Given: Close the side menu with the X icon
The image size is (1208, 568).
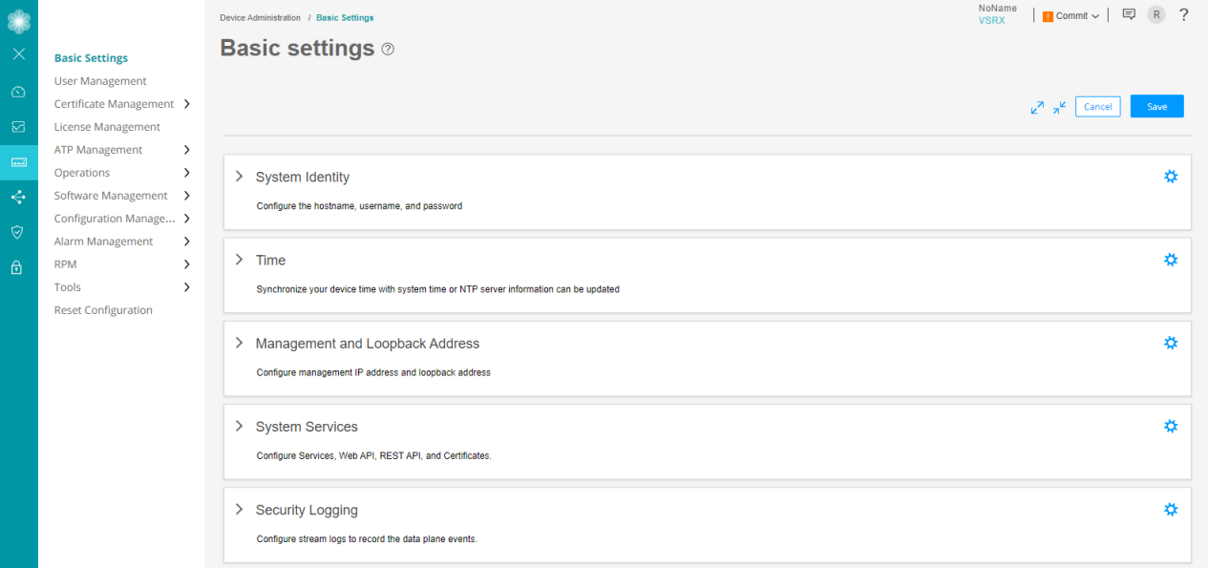Looking at the screenshot, I should pyautogui.click(x=18, y=54).
